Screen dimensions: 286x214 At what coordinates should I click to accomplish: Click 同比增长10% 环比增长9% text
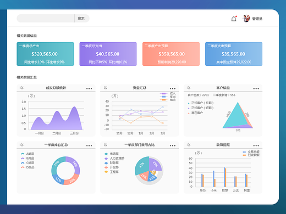point(45,62)
